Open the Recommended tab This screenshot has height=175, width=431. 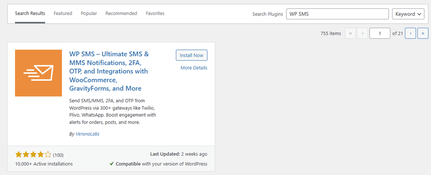(x=121, y=13)
